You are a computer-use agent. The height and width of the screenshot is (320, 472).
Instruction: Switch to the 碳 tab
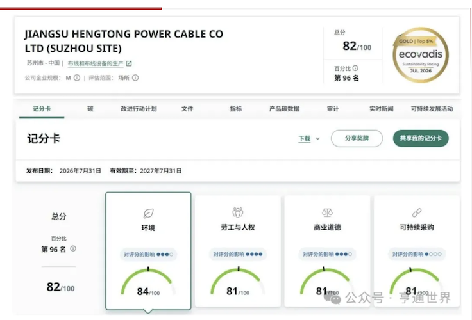(90, 109)
